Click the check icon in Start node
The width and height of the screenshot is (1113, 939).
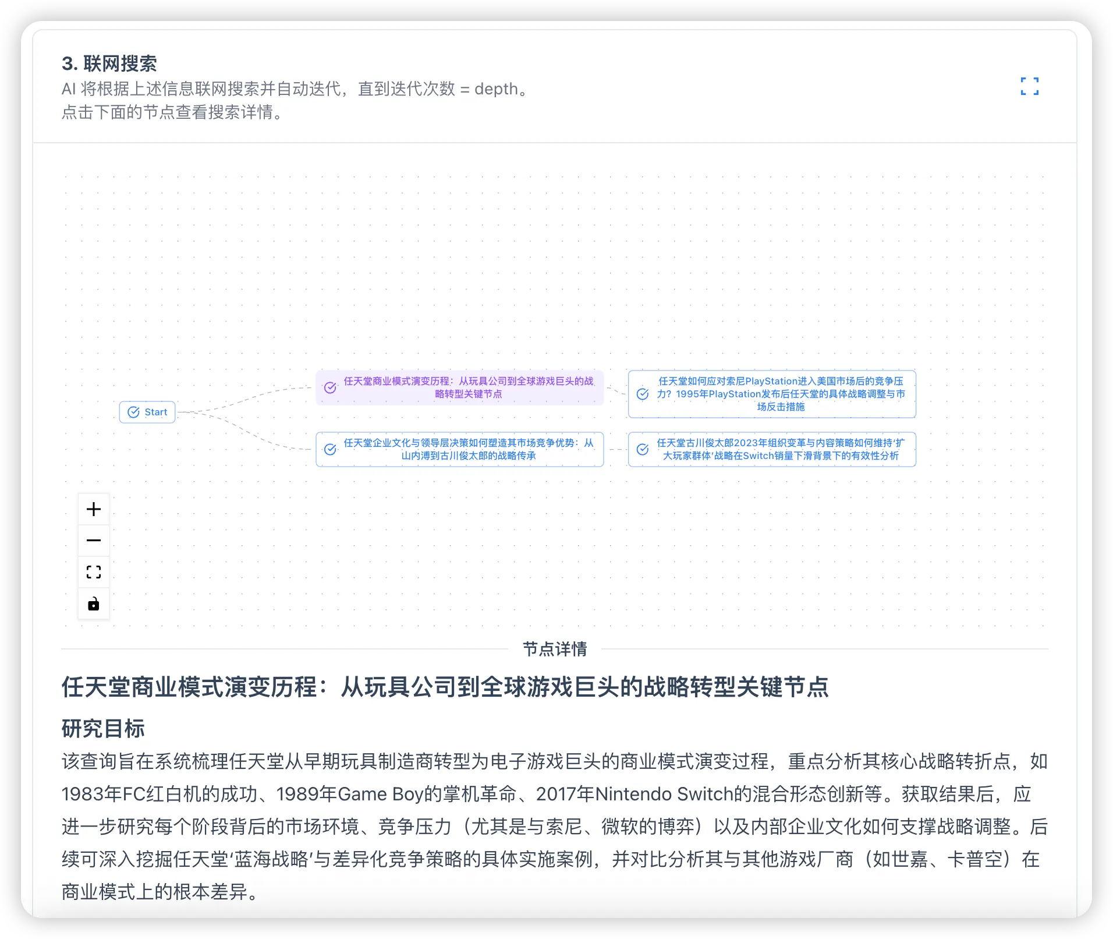coord(133,412)
